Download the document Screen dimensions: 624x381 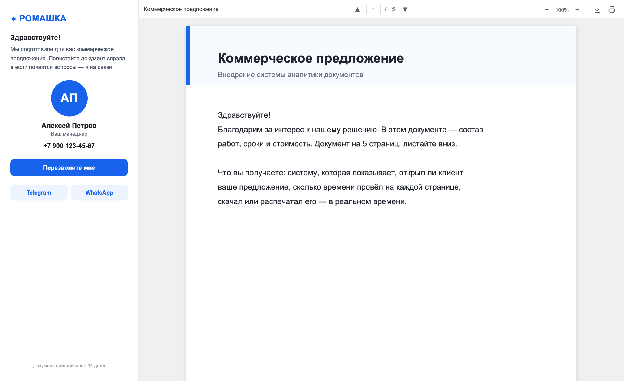tap(597, 10)
